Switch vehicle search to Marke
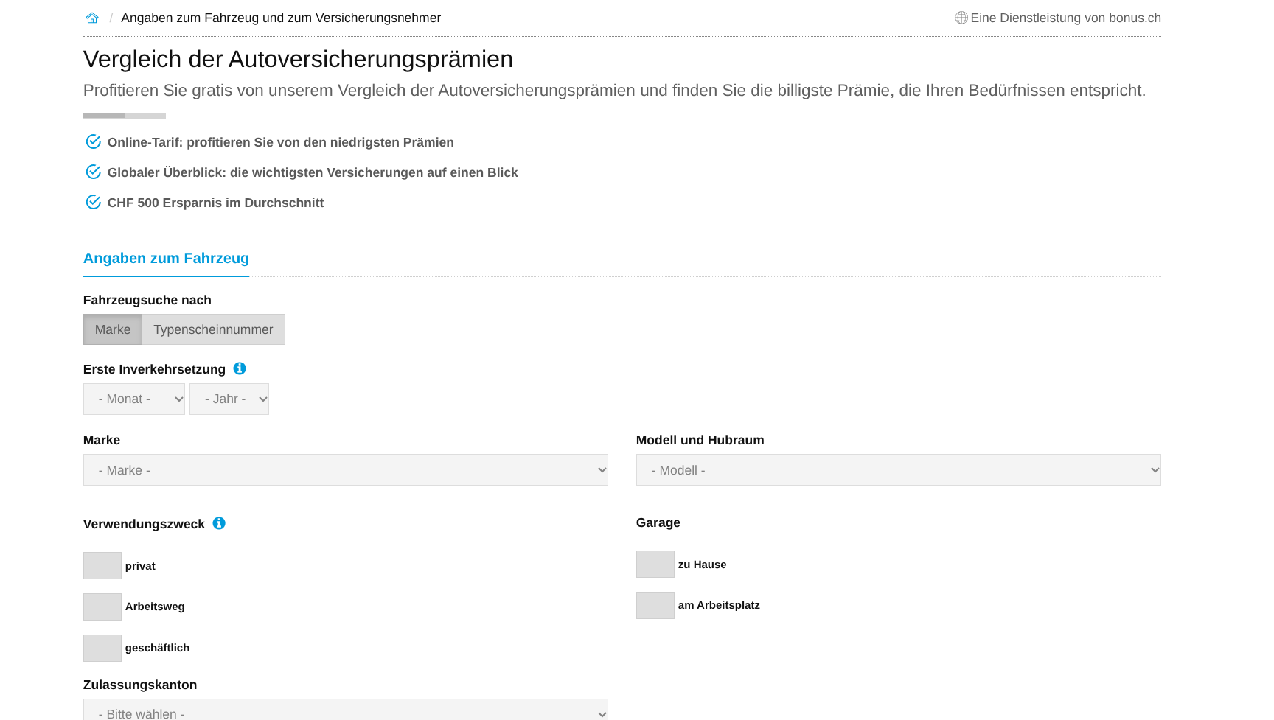This screenshot has width=1274, height=720. pyautogui.click(x=113, y=329)
